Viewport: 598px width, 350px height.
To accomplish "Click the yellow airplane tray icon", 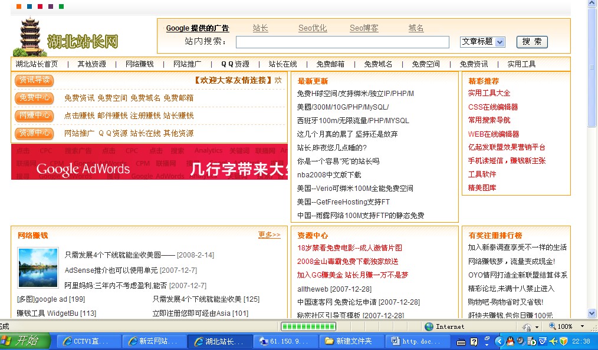I will click(x=553, y=341).
